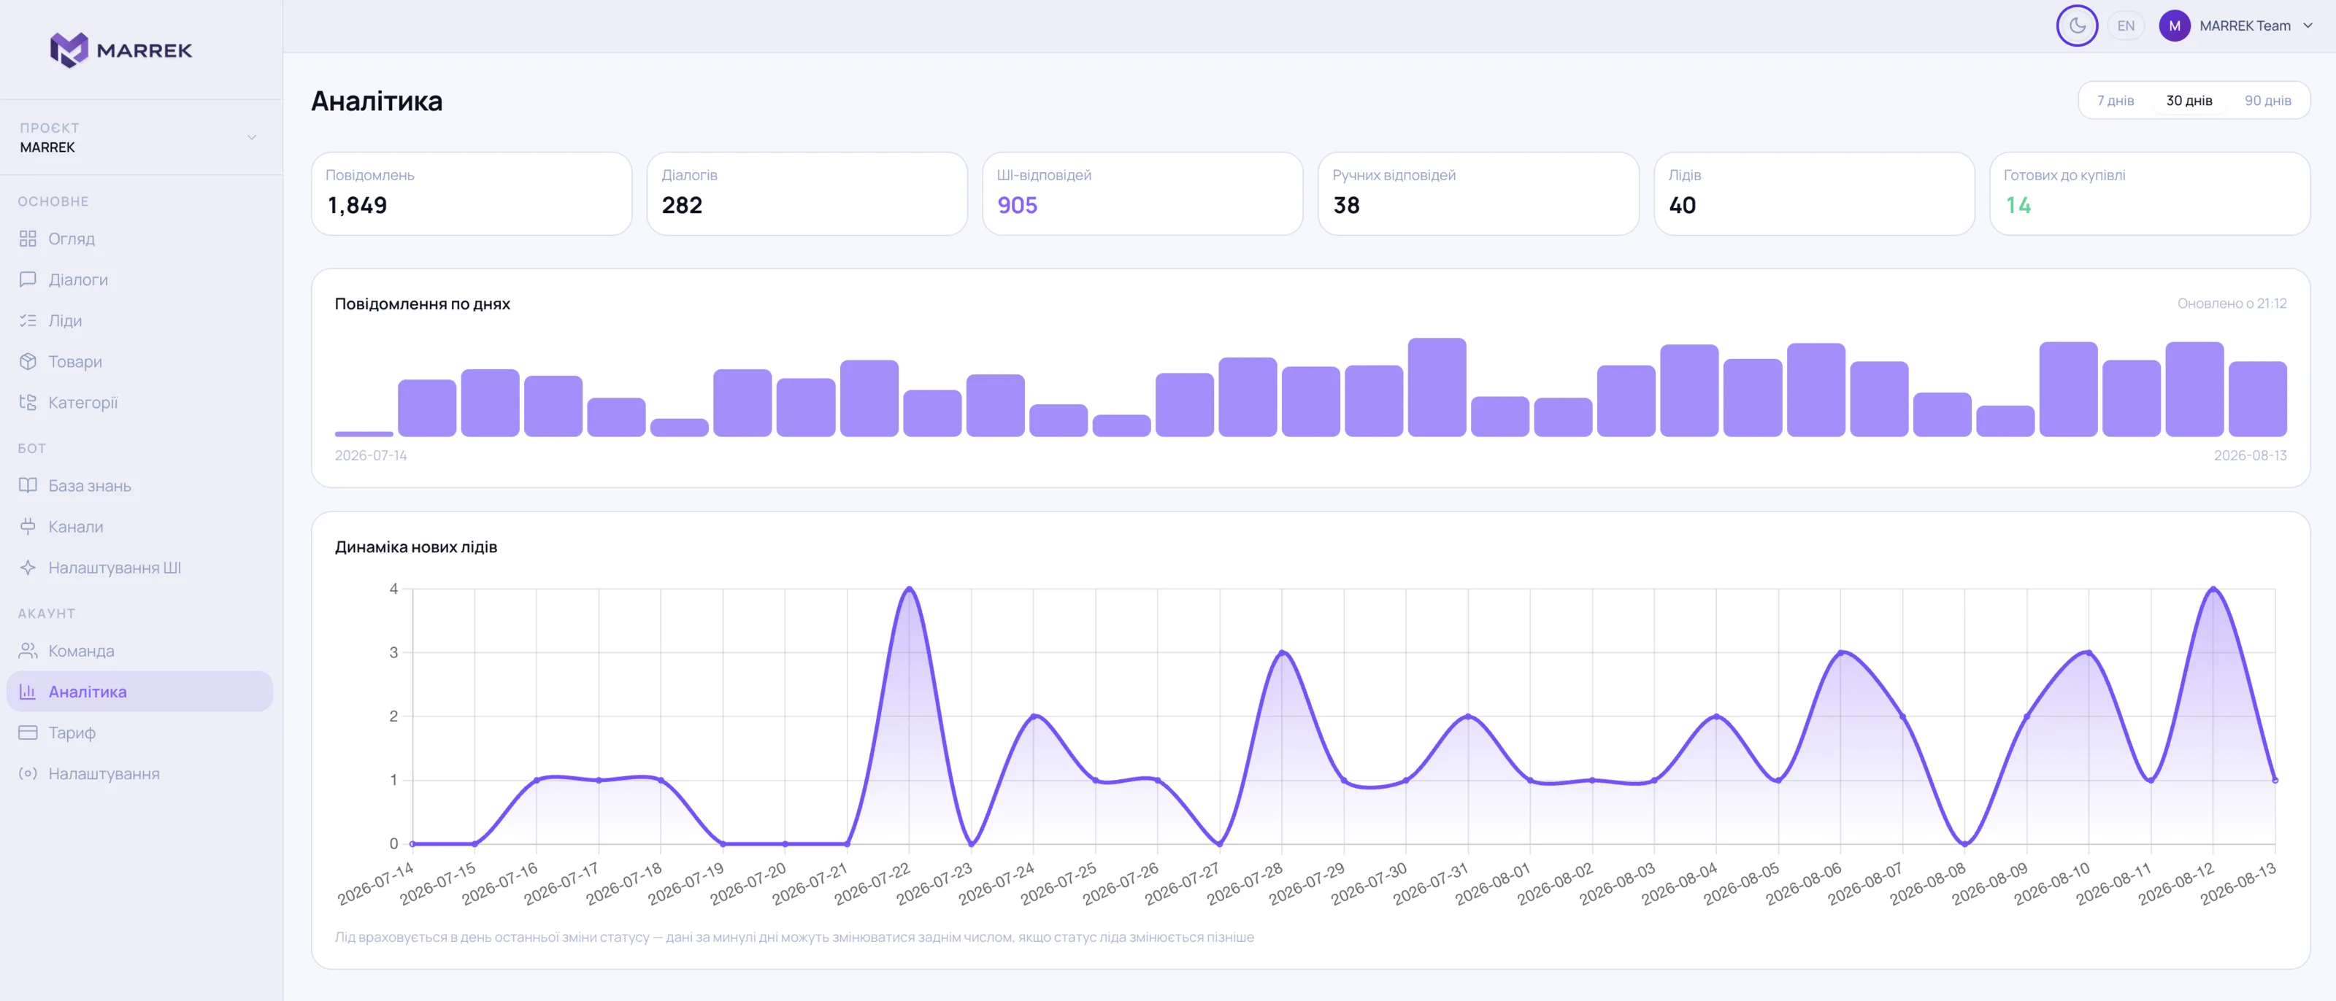Click the 2026-07-28 axis date label

(x=1245, y=883)
